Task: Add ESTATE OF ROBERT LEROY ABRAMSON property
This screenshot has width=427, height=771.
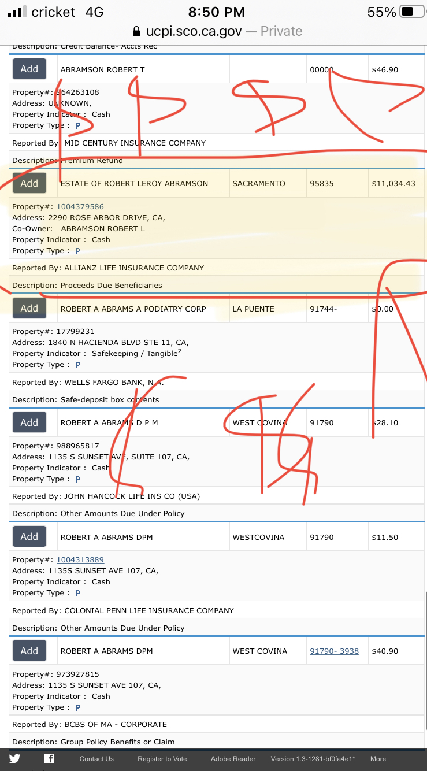Action: click(29, 183)
